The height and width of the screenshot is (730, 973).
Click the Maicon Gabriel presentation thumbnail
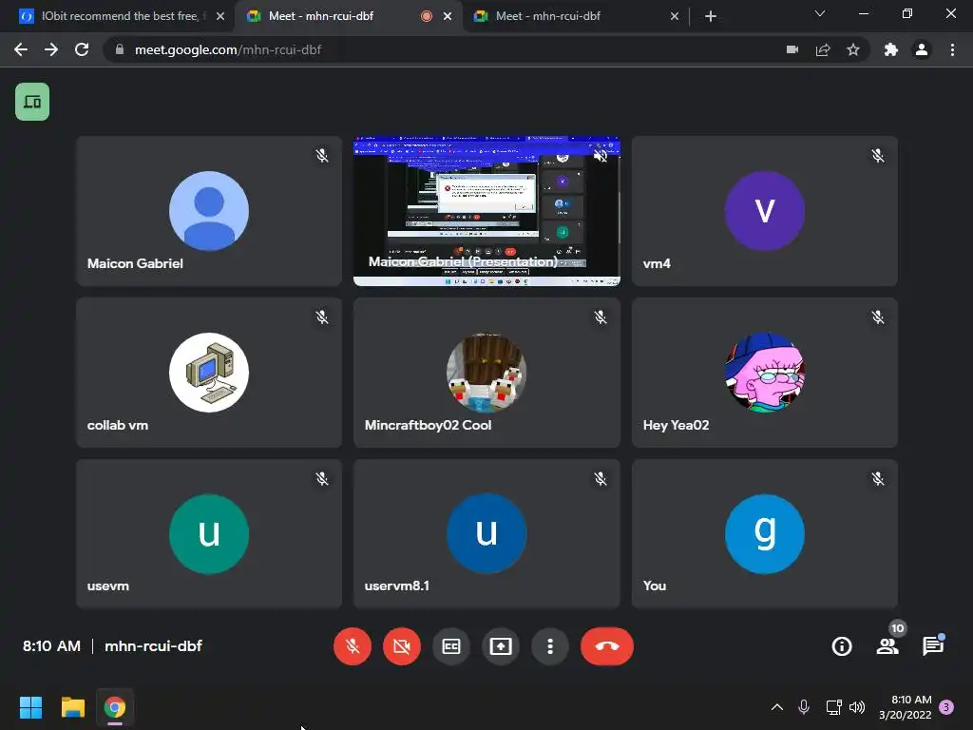point(486,211)
